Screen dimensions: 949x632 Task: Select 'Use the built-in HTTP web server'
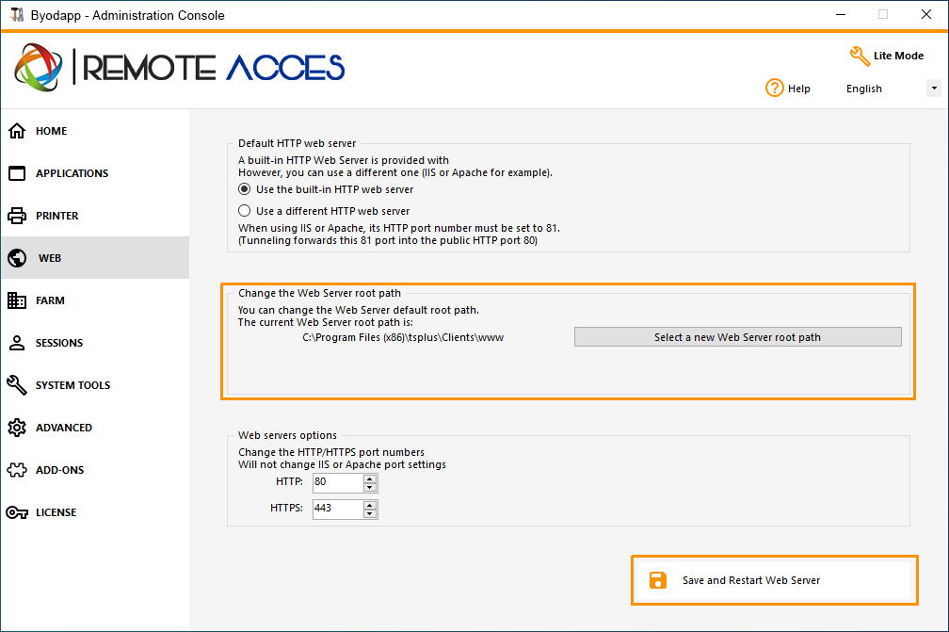tap(244, 189)
